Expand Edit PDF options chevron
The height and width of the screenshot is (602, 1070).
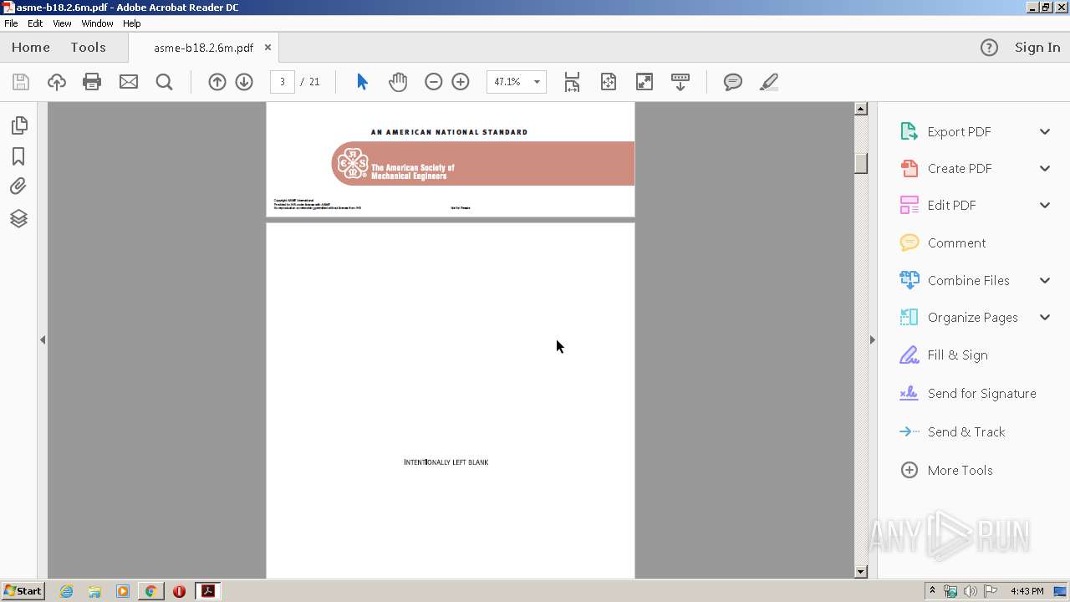coord(1045,206)
